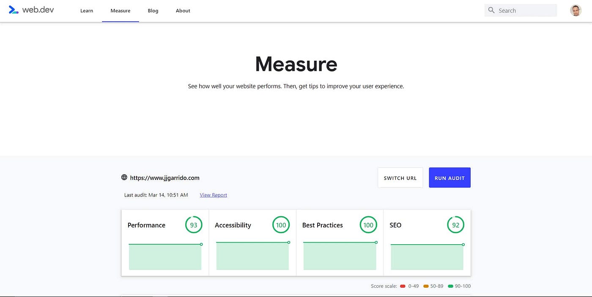Click the SEO label

click(x=395, y=225)
